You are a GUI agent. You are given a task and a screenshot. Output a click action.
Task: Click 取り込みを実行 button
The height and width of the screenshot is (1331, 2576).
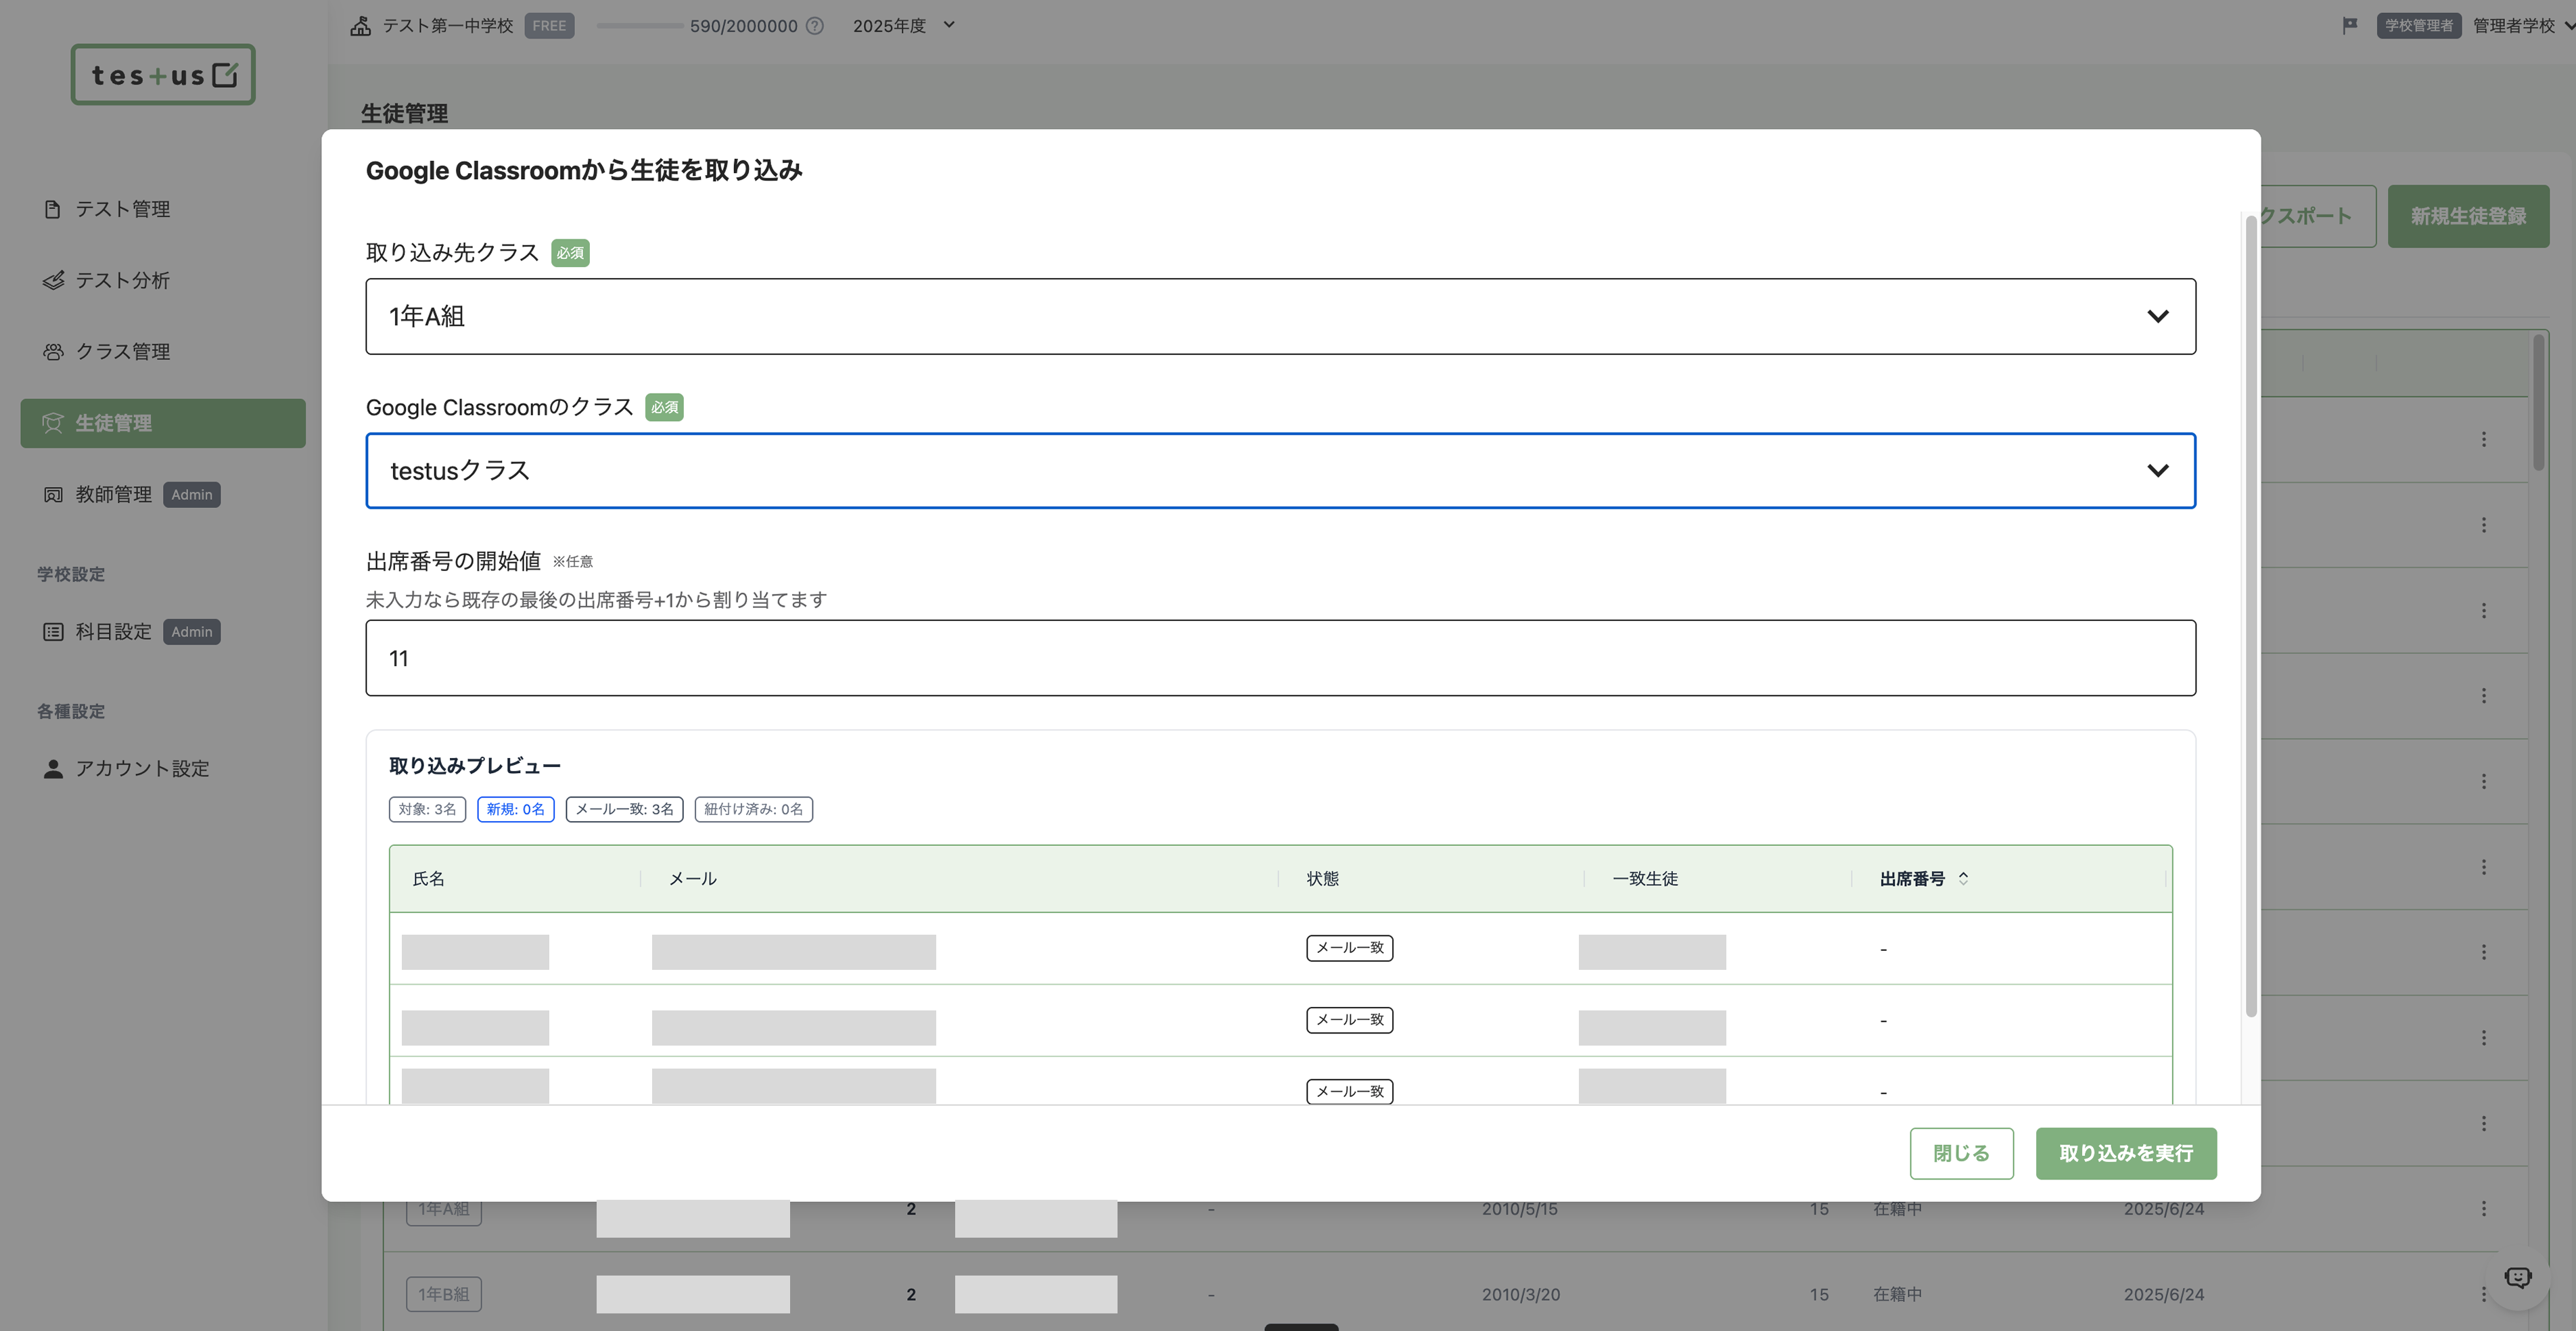[x=2126, y=1154]
